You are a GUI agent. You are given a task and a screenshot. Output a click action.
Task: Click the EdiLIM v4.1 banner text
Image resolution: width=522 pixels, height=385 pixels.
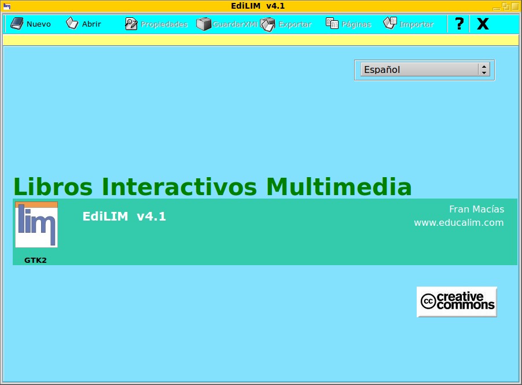coord(124,217)
